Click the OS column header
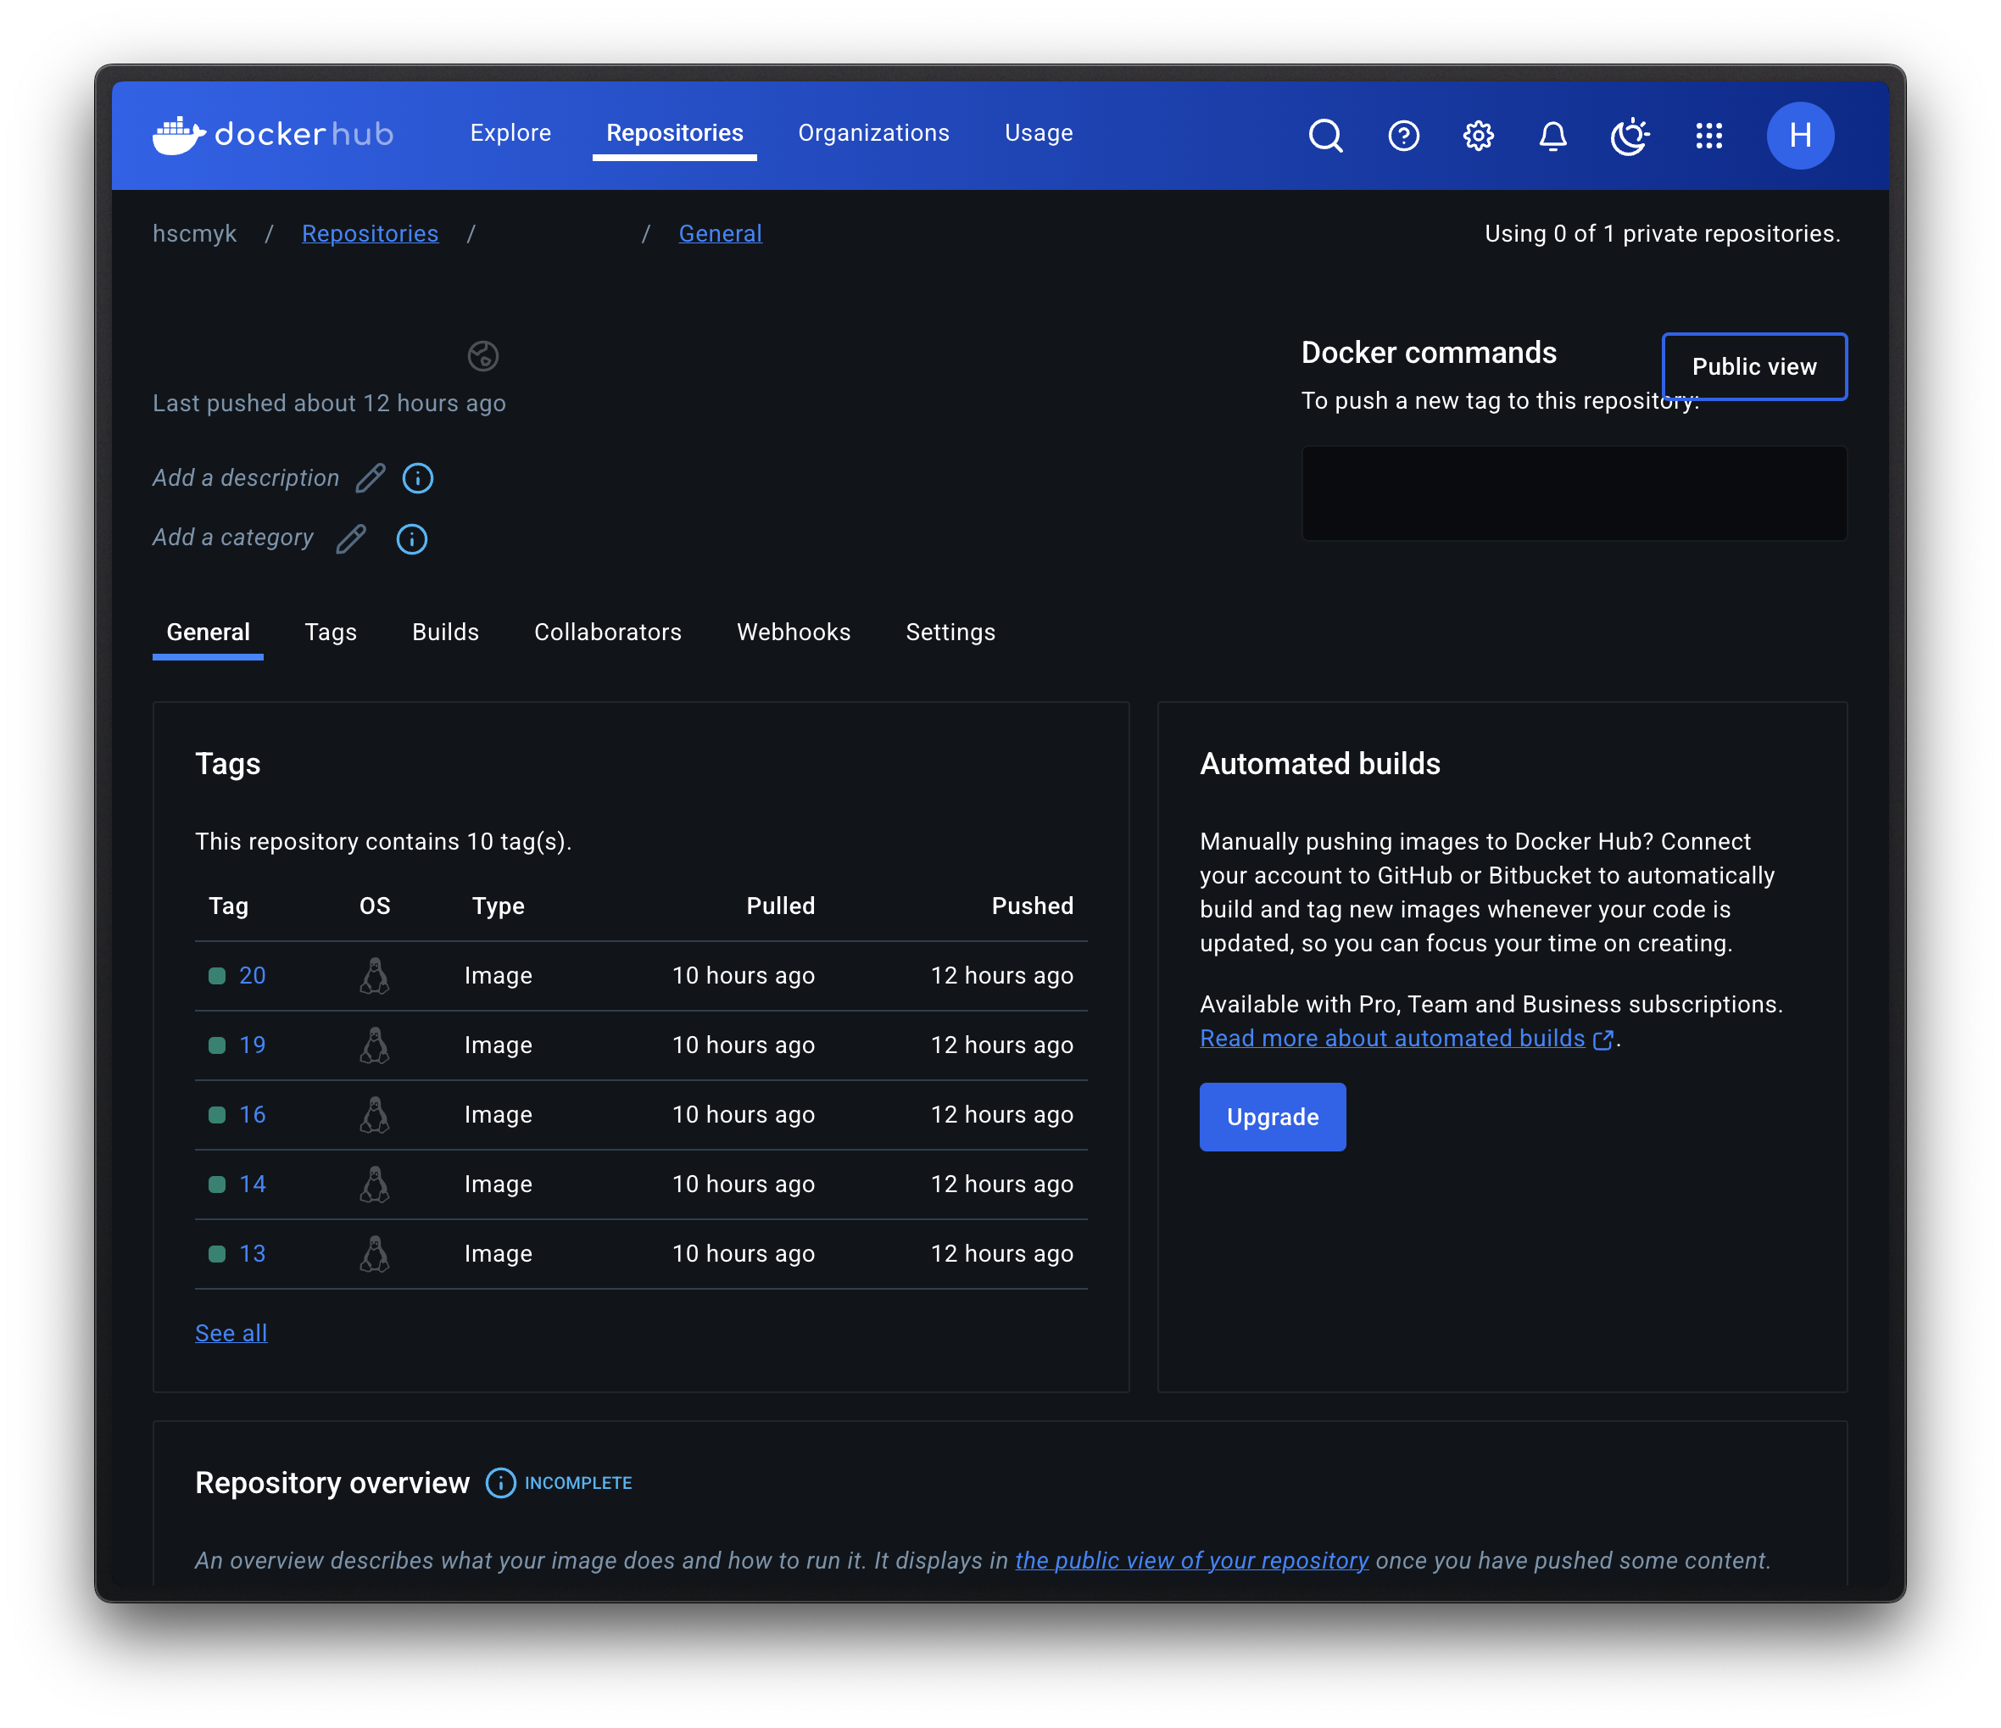Viewport: 2001px width, 1728px height. tap(375, 905)
